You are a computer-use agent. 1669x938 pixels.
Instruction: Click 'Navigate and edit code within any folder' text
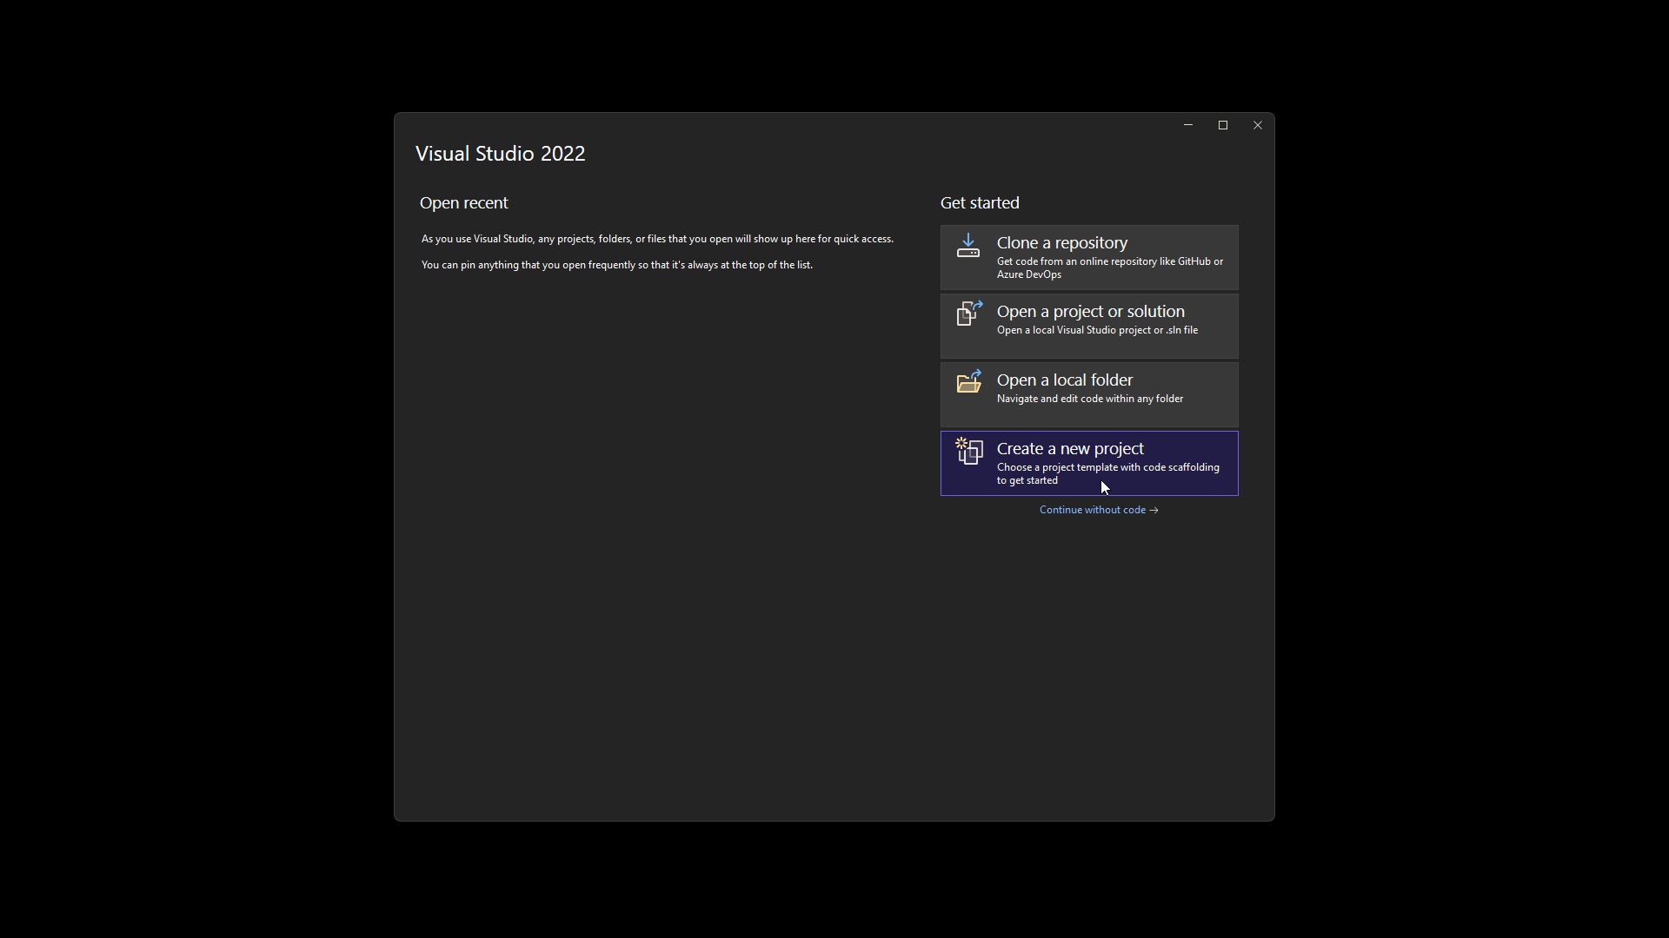tap(1089, 399)
